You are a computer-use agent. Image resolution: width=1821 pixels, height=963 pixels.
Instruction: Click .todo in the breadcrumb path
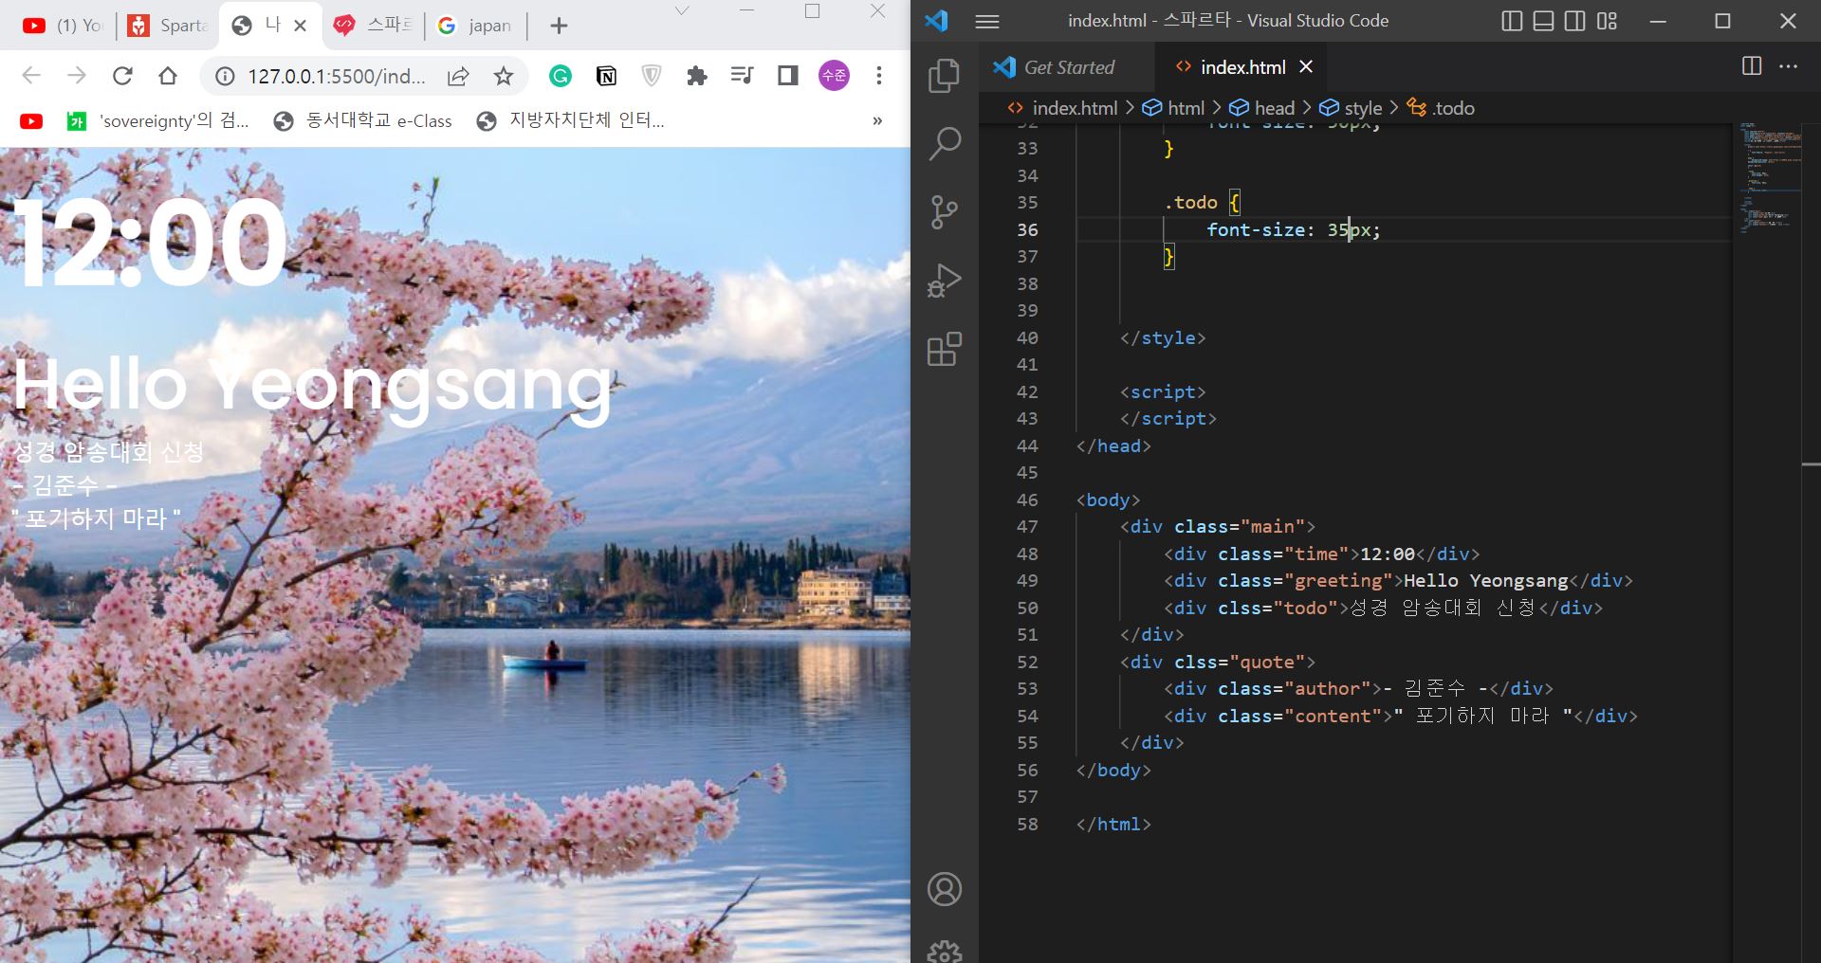point(1441,108)
